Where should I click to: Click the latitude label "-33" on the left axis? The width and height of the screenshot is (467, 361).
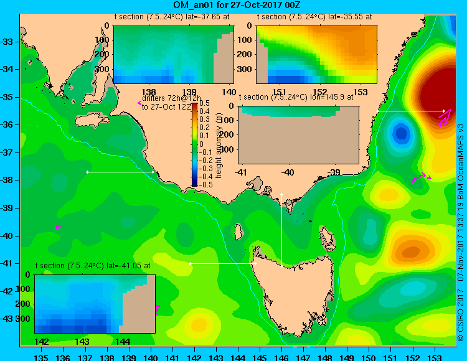(7, 42)
